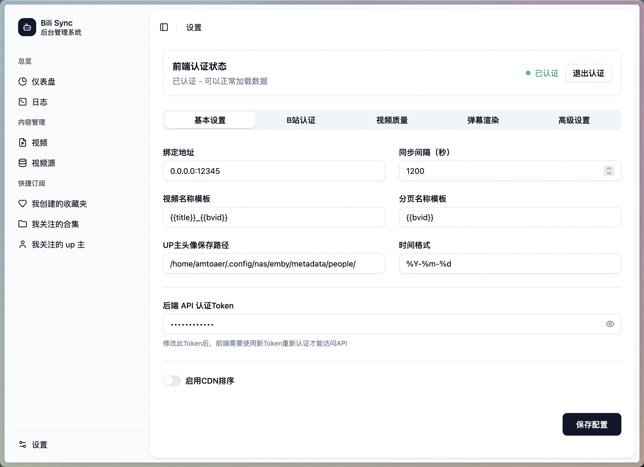
Task: Select the 视频 video icon
Action: coord(23,142)
